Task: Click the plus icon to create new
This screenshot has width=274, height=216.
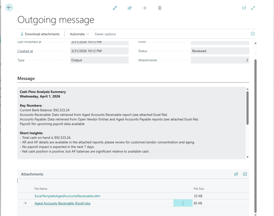Action: 145,8
